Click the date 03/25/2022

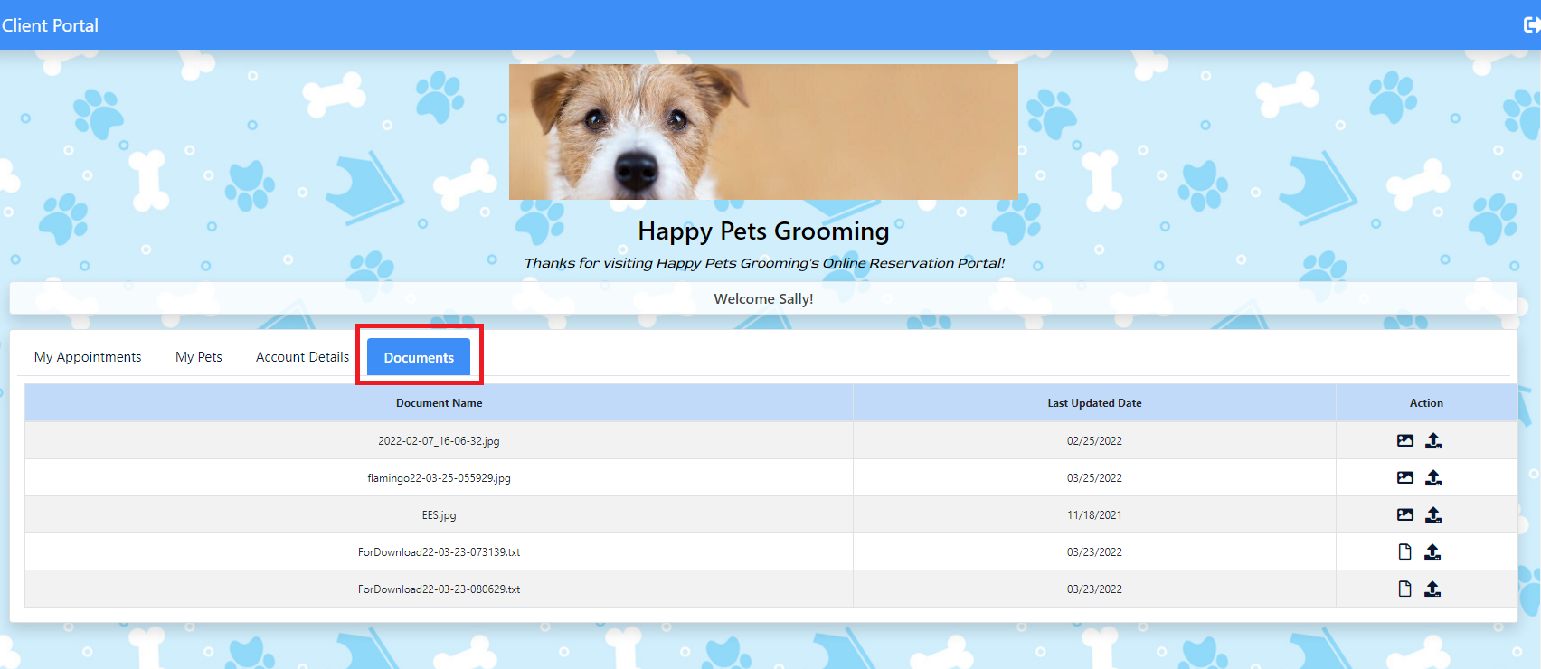(1094, 478)
